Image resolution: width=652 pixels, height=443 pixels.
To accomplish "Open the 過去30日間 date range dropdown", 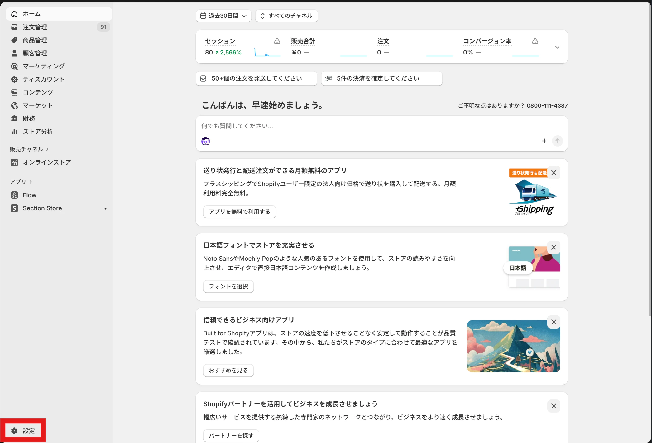I will (223, 16).
